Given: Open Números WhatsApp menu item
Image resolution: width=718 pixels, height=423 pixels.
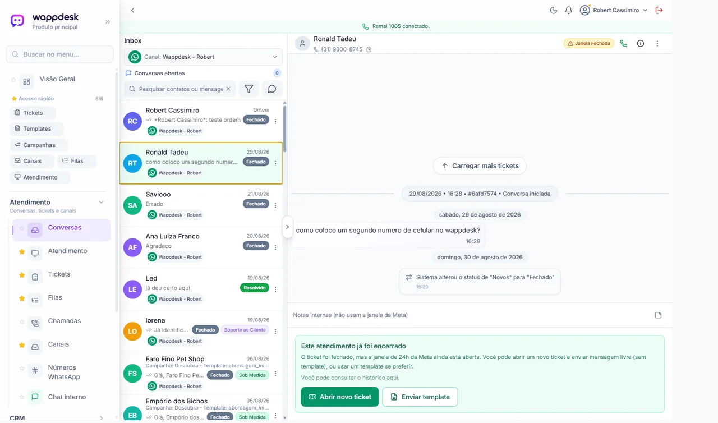Looking at the screenshot, I should point(62,372).
